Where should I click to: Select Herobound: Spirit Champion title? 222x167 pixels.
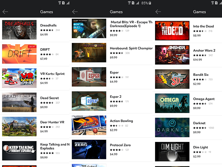pos(131,48)
